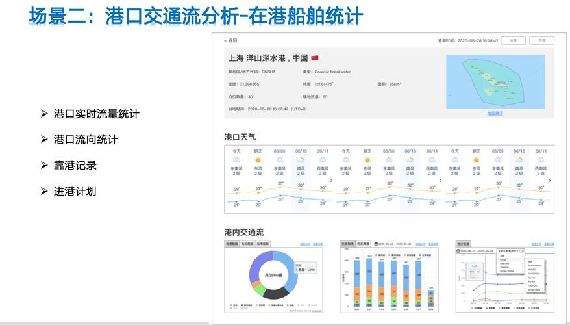Select the 历史抵港 tab

pos(347,244)
